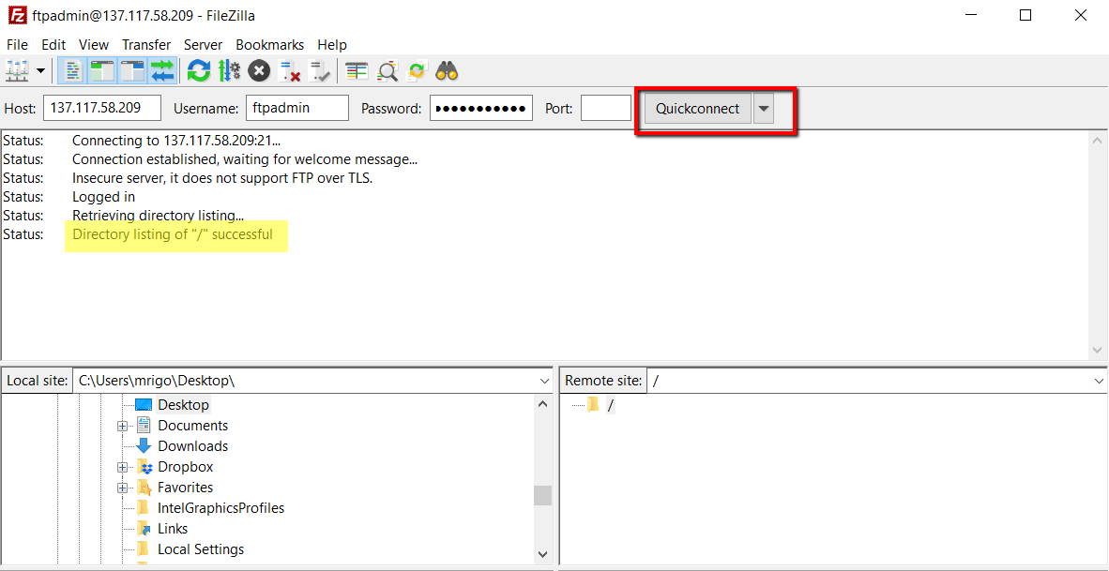Click the message log scroll down arrow
This screenshot has width=1109, height=571.
1097,350
